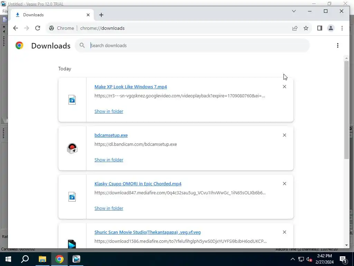Open the bdcamsetup.exe file link
Image resolution: width=354 pixels, height=266 pixels.
point(111,135)
